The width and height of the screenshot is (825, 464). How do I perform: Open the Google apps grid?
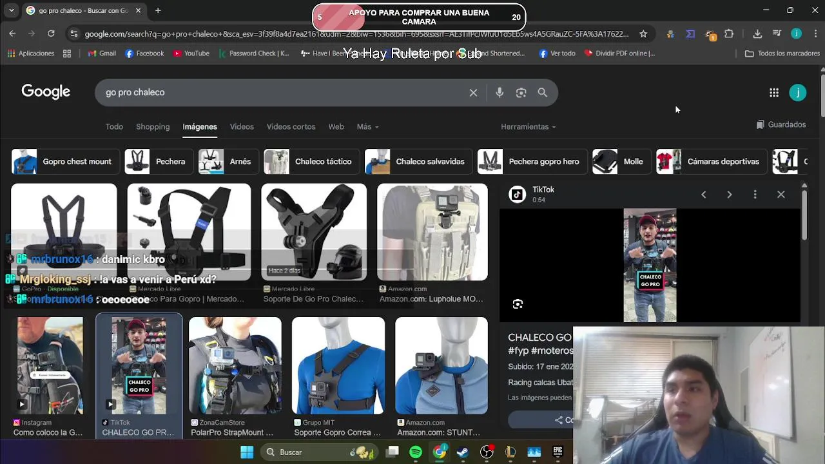pyautogui.click(x=774, y=93)
